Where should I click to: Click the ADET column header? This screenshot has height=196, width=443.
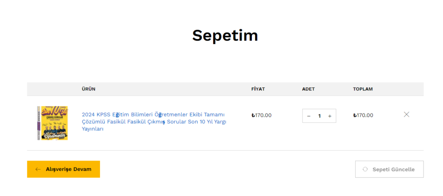click(x=308, y=89)
